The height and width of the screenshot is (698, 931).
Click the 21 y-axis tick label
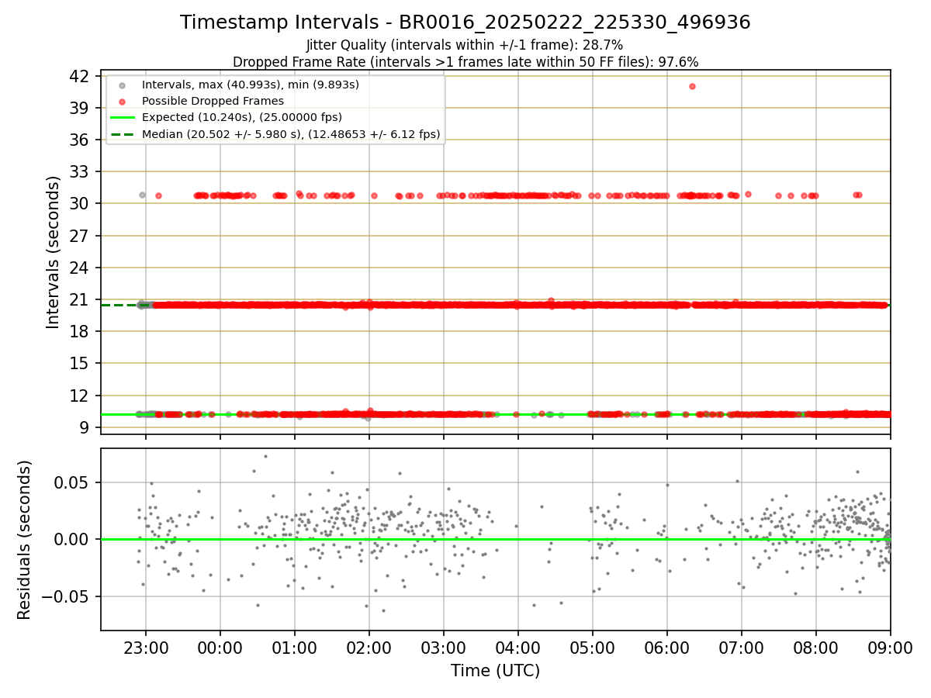click(x=79, y=299)
